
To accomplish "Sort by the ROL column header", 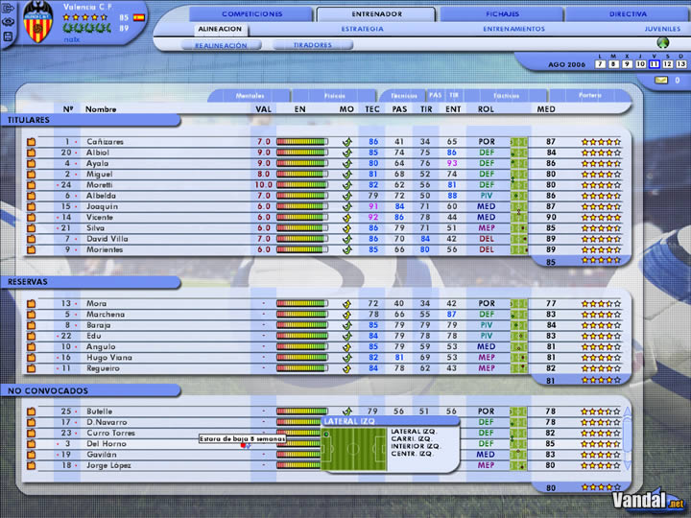I will [x=486, y=109].
